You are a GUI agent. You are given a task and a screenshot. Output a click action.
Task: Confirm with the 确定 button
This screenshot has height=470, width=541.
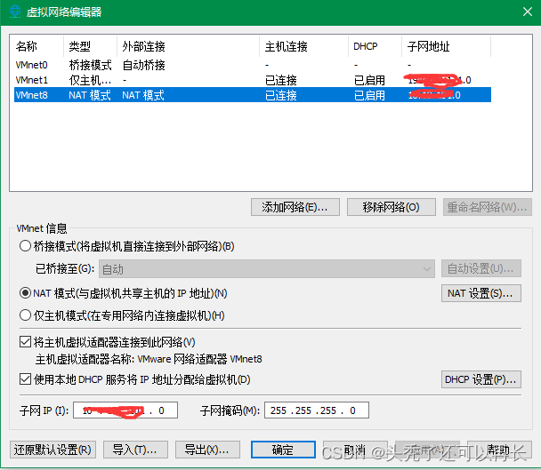pyautogui.click(x=283, y=450)
